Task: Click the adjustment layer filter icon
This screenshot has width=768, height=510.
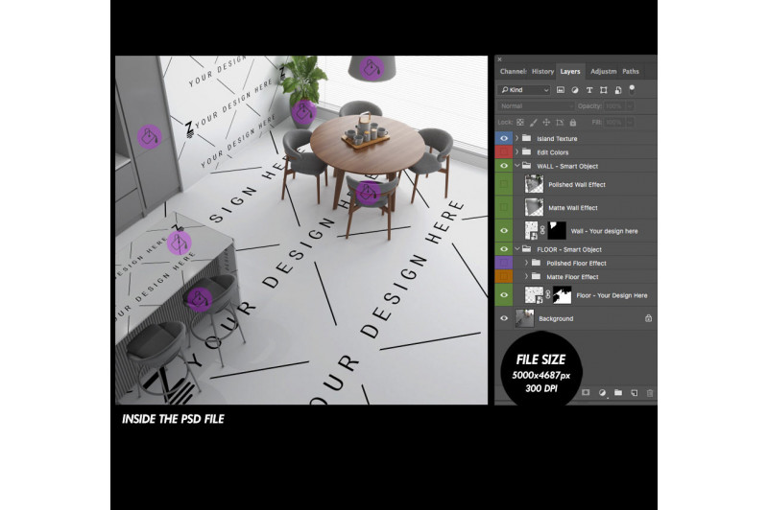Action: (574, 89)
